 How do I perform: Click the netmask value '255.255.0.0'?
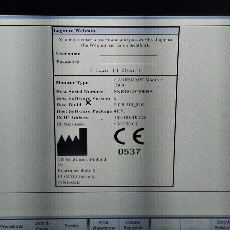coord(126,124)
